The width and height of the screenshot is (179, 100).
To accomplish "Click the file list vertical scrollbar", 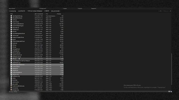I will pyautogui.click(x=171, y=69).
